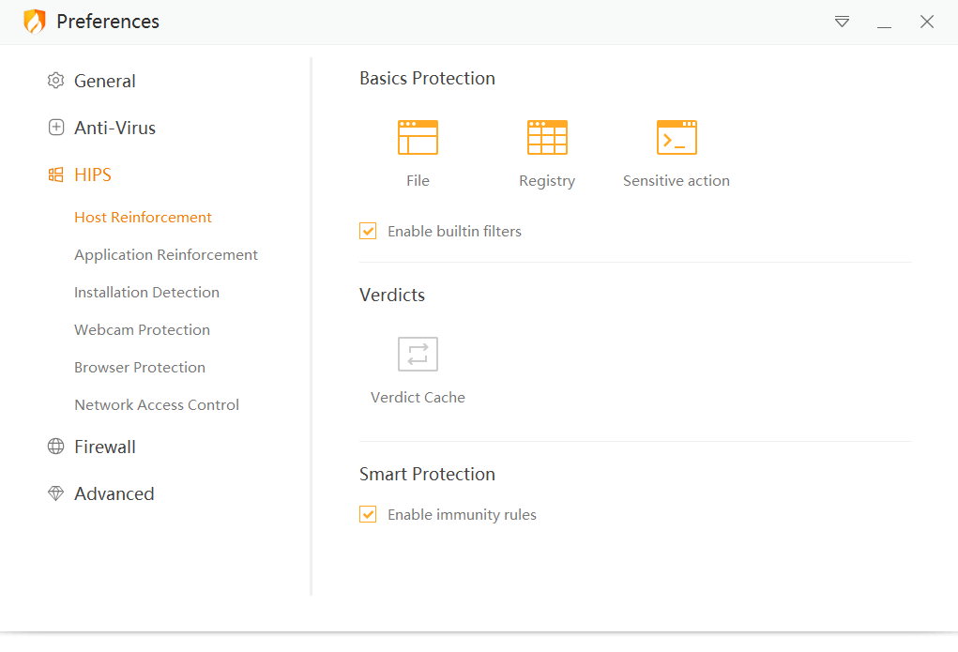Image resolution: width=958 pixels, height=652 pixels.
Task: Uncheck Enable immunity rules checkbox
Action: (368, 514)
